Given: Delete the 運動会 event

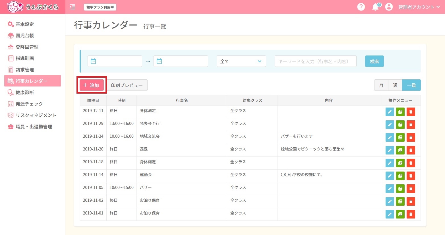Looking at the screenshot, I should (x=411, y=176).
